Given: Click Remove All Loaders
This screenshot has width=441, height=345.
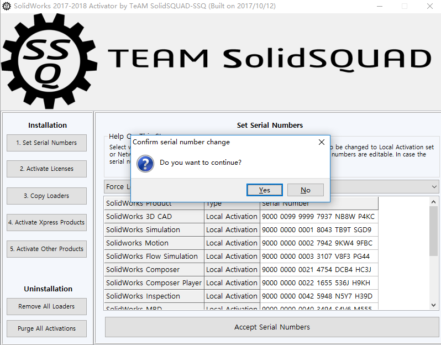Looking at the screenshot, I should [46, 306].
